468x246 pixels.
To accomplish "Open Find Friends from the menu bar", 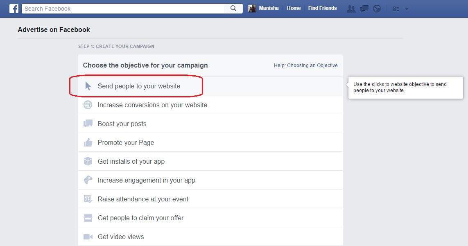I will click(x=322, y=8).
